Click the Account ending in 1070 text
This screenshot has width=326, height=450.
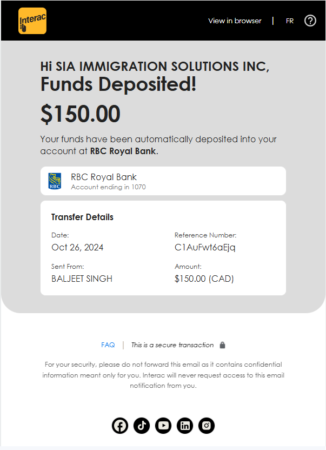click(x=108, y=187)
